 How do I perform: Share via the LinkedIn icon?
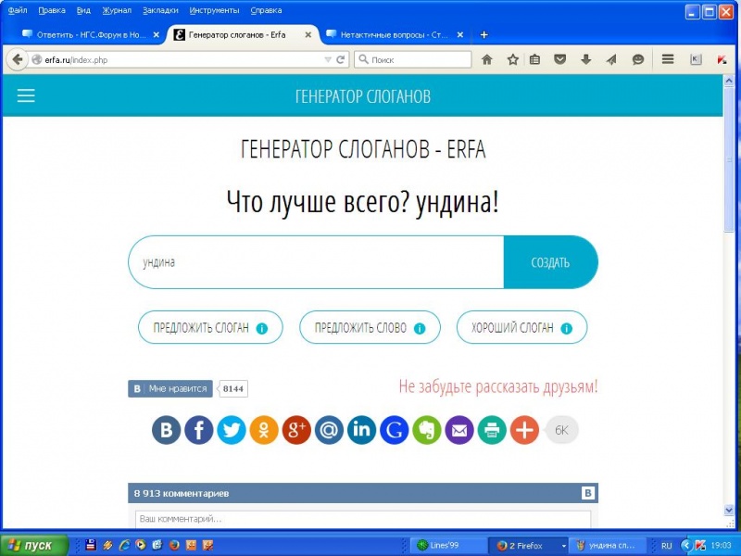361,430
